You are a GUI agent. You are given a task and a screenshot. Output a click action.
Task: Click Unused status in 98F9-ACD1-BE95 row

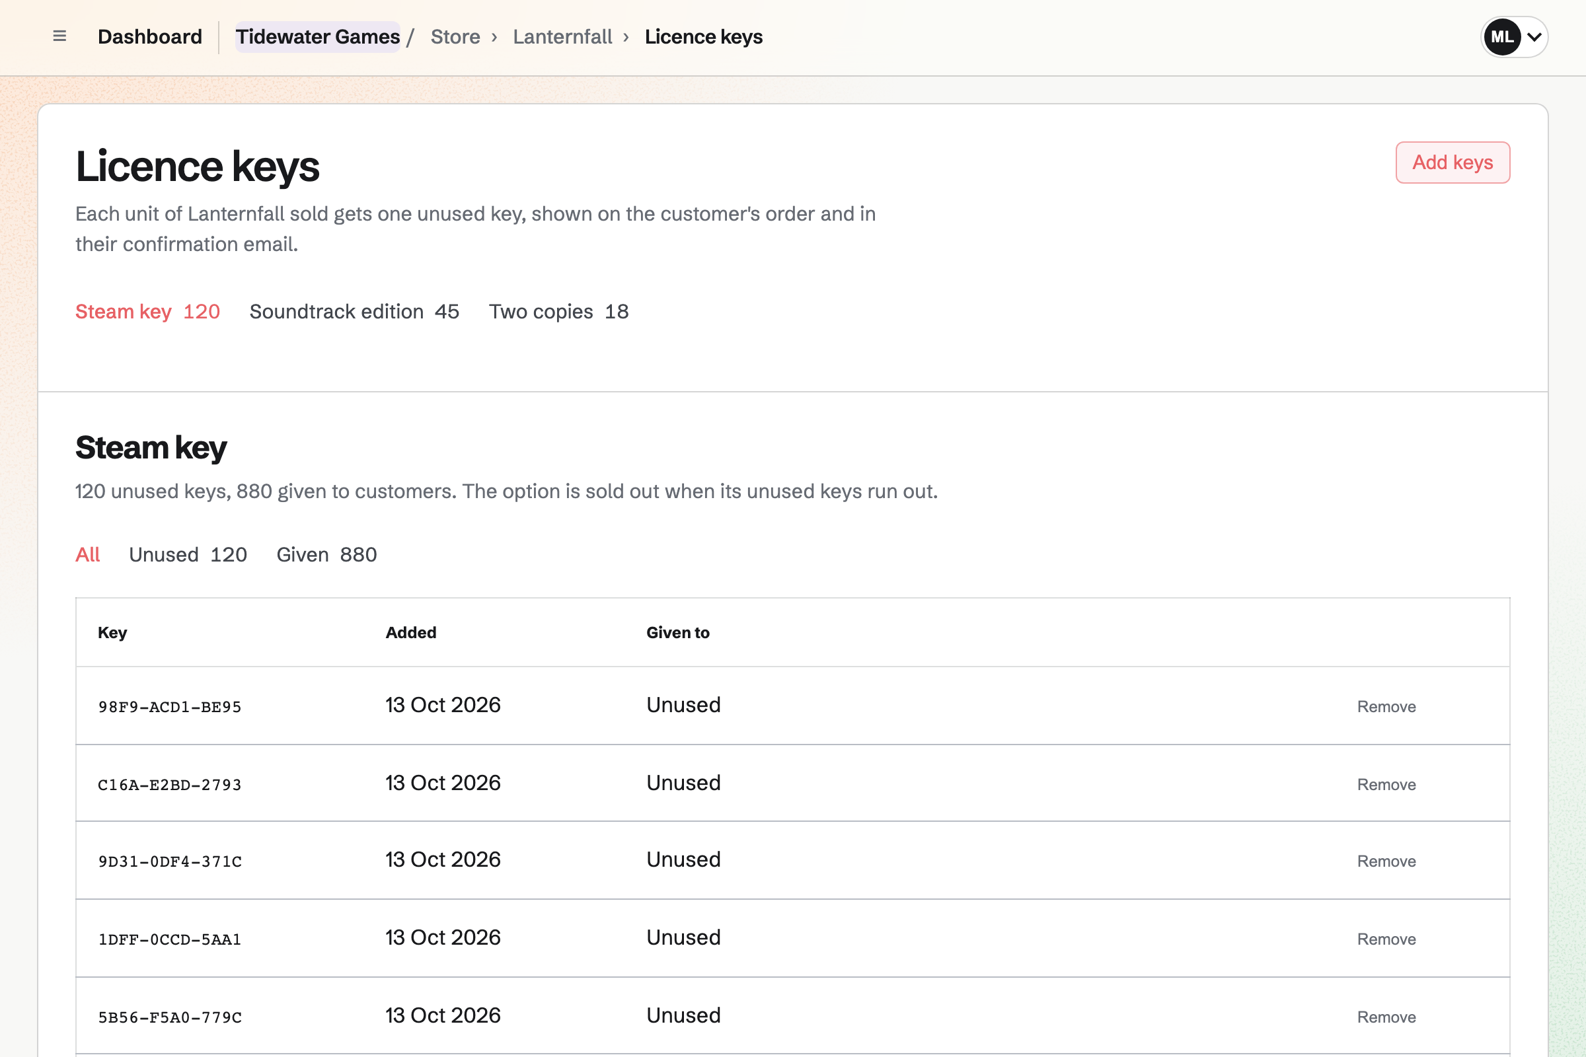[684, 705]
